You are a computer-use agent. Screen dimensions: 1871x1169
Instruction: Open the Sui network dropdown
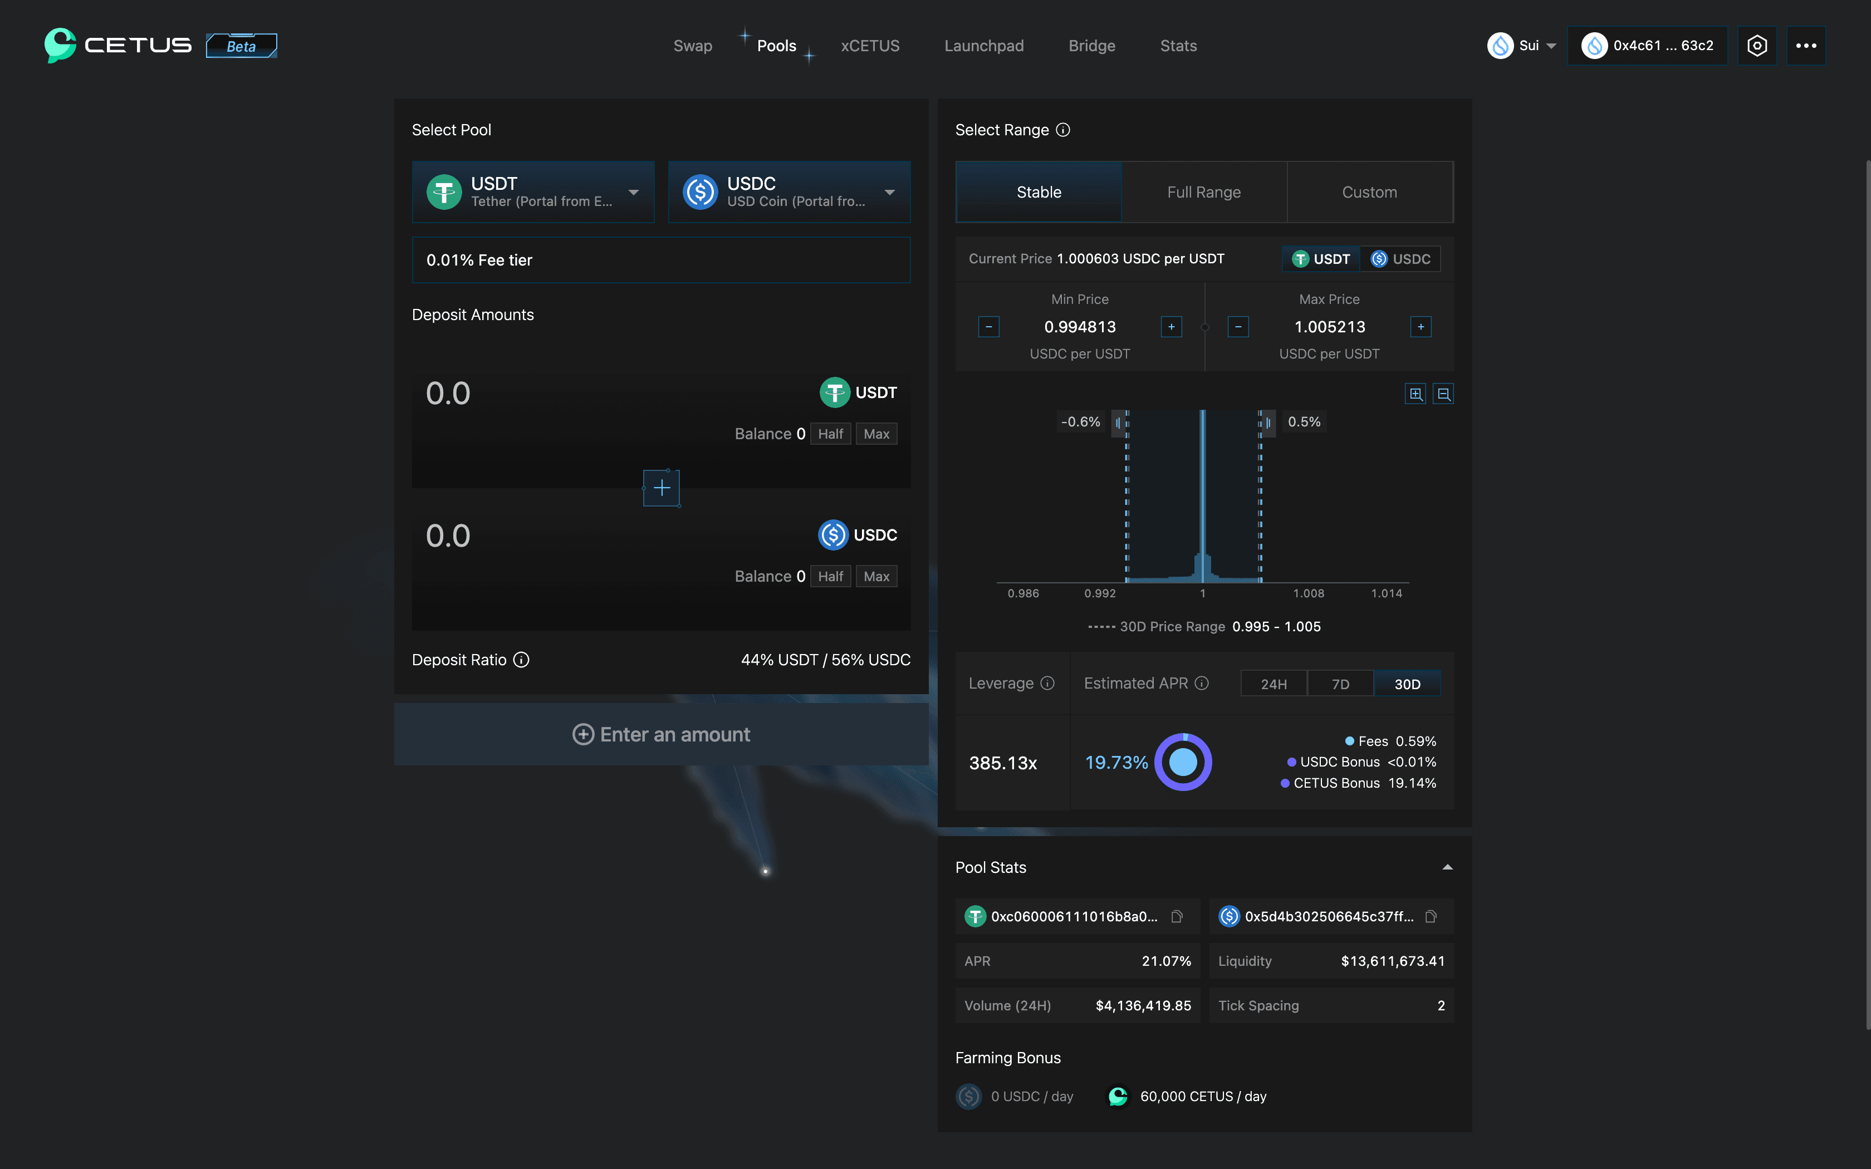pyautogui.click(x=1521, y=46)
